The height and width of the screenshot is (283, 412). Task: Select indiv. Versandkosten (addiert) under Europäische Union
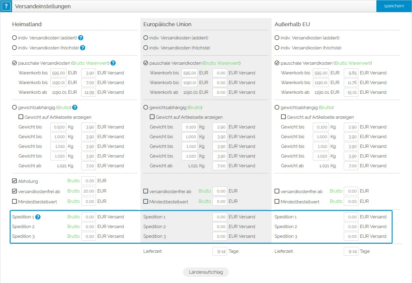pyautogui.click(x=146, y=38)
